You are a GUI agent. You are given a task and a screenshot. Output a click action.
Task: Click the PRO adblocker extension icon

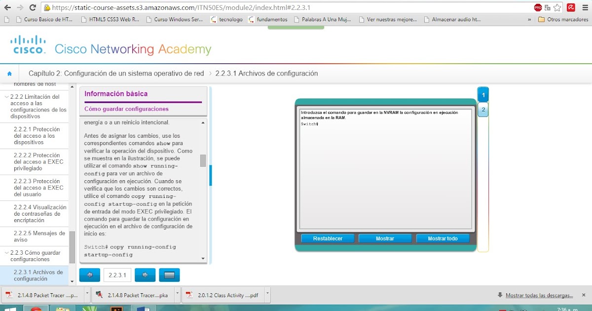[x=538, y=7]
